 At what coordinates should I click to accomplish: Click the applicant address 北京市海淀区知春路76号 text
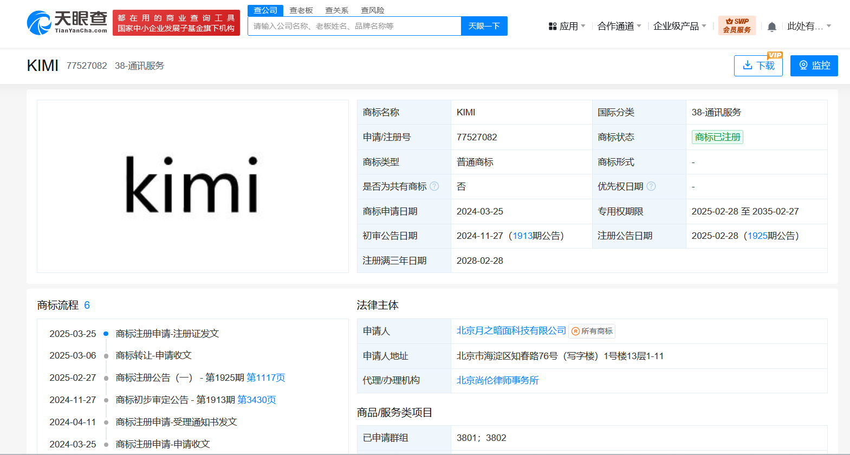pyautogui.click(x=560, y=356)
